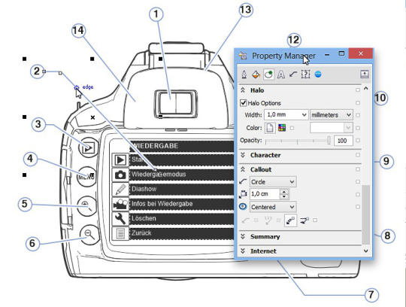406x307 pixels.
Task: Open the Callout curved-arrow tab in icon row
Action: pos(293,74)
